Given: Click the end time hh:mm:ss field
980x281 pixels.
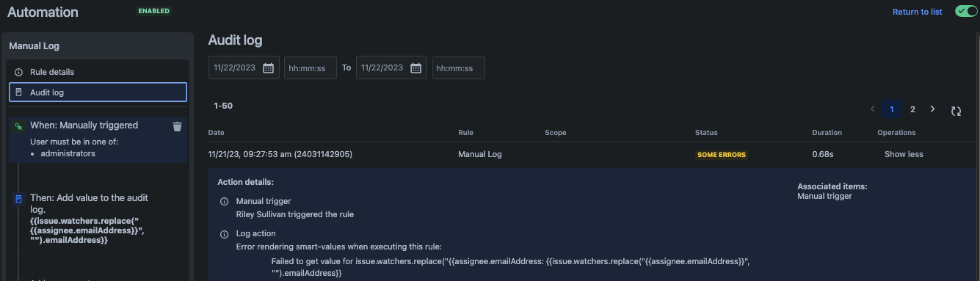Looking at the screenshot, I should 459,68.
